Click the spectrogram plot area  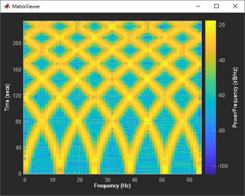(x=113, y=98)
